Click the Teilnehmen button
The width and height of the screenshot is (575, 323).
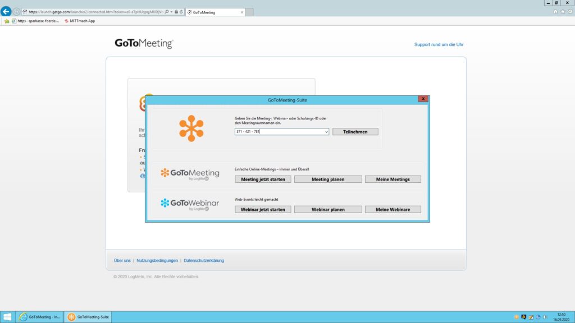click(355, 132)
